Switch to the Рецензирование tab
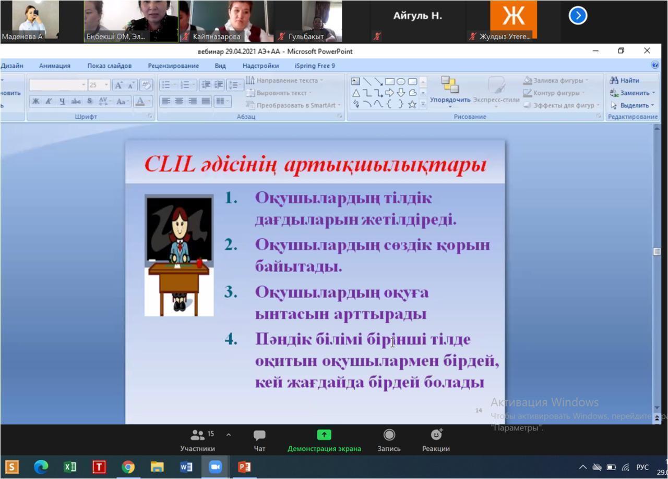 173,66
